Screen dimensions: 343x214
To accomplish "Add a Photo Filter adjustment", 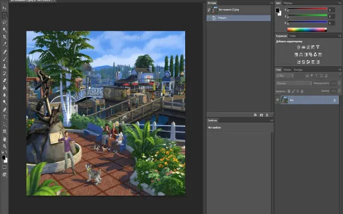I will click(310, 55).
